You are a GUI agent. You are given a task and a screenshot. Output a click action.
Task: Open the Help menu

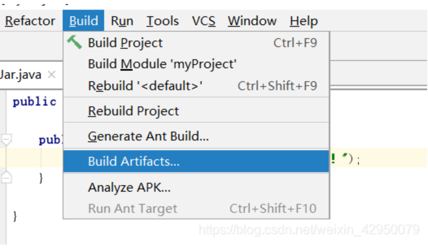[x=304, y=21]
